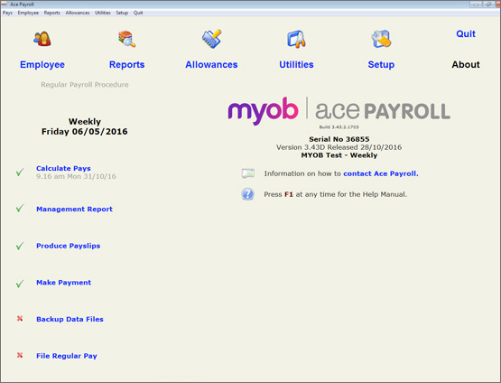Click the 9.16 am Mon 31/10/16 timestamp
The height and width of the screenshot is (383, 501).
[x=76, y=176]
